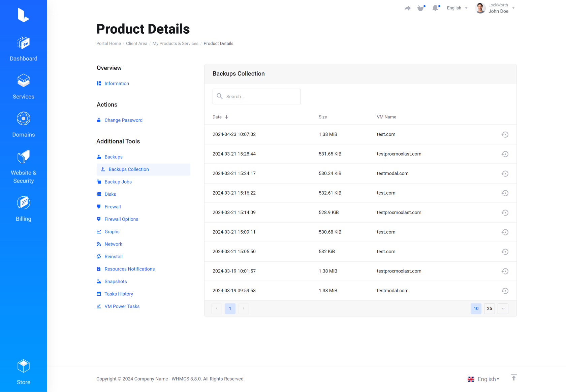Image resolution: width=566 pixels, height=392 pixels.
Task: Show 25 entries per page
Action: tap(490, 308)
